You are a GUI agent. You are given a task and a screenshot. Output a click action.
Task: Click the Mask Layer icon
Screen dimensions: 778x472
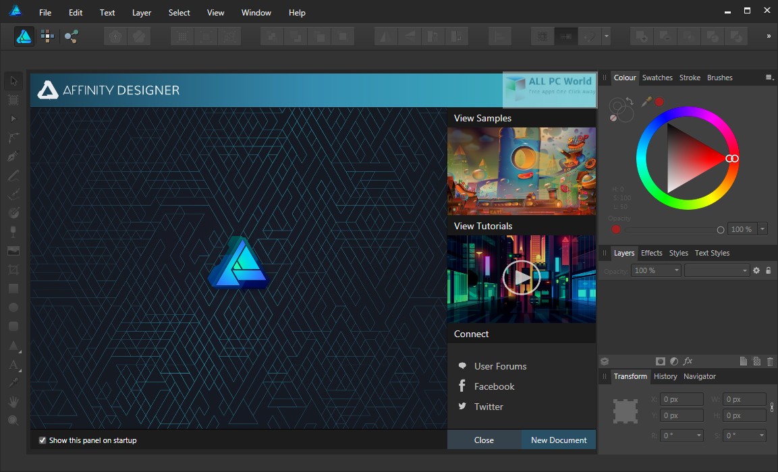[660, 361]
